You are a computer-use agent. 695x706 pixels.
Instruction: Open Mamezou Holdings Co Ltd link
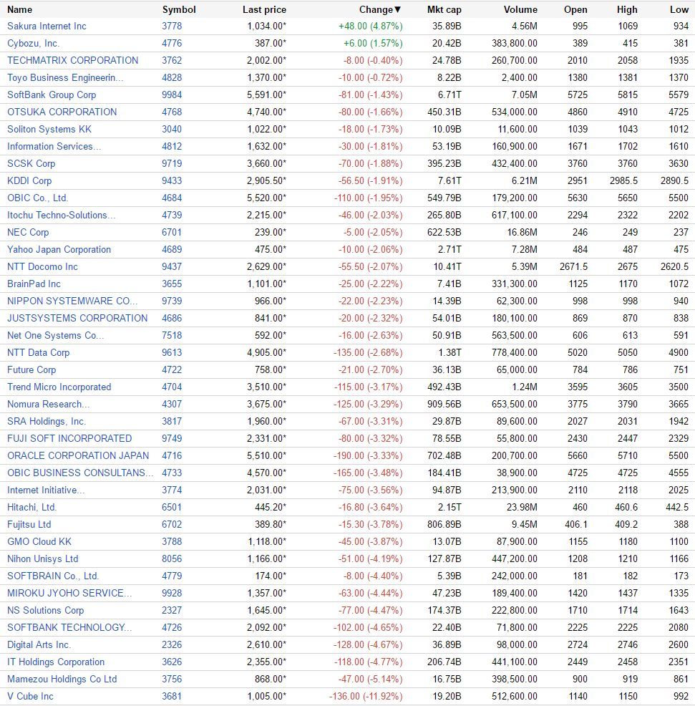(62, 679)
